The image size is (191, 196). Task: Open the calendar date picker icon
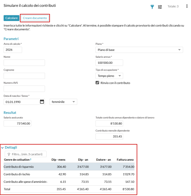[x=42, y=102]
